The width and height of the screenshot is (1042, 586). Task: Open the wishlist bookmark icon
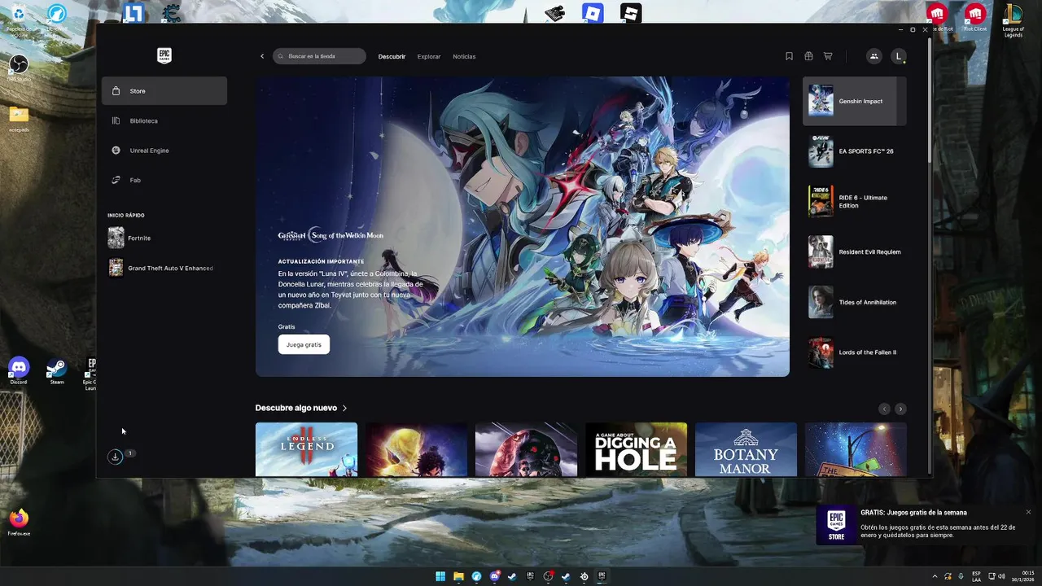coord(789,56)
